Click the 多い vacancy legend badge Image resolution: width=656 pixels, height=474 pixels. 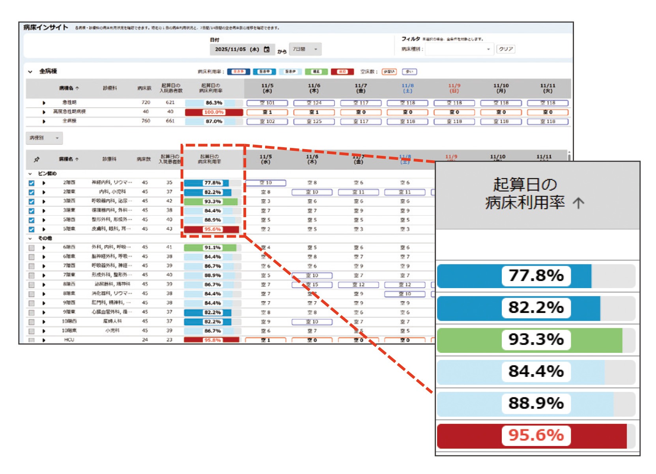[x=409, y=71]
